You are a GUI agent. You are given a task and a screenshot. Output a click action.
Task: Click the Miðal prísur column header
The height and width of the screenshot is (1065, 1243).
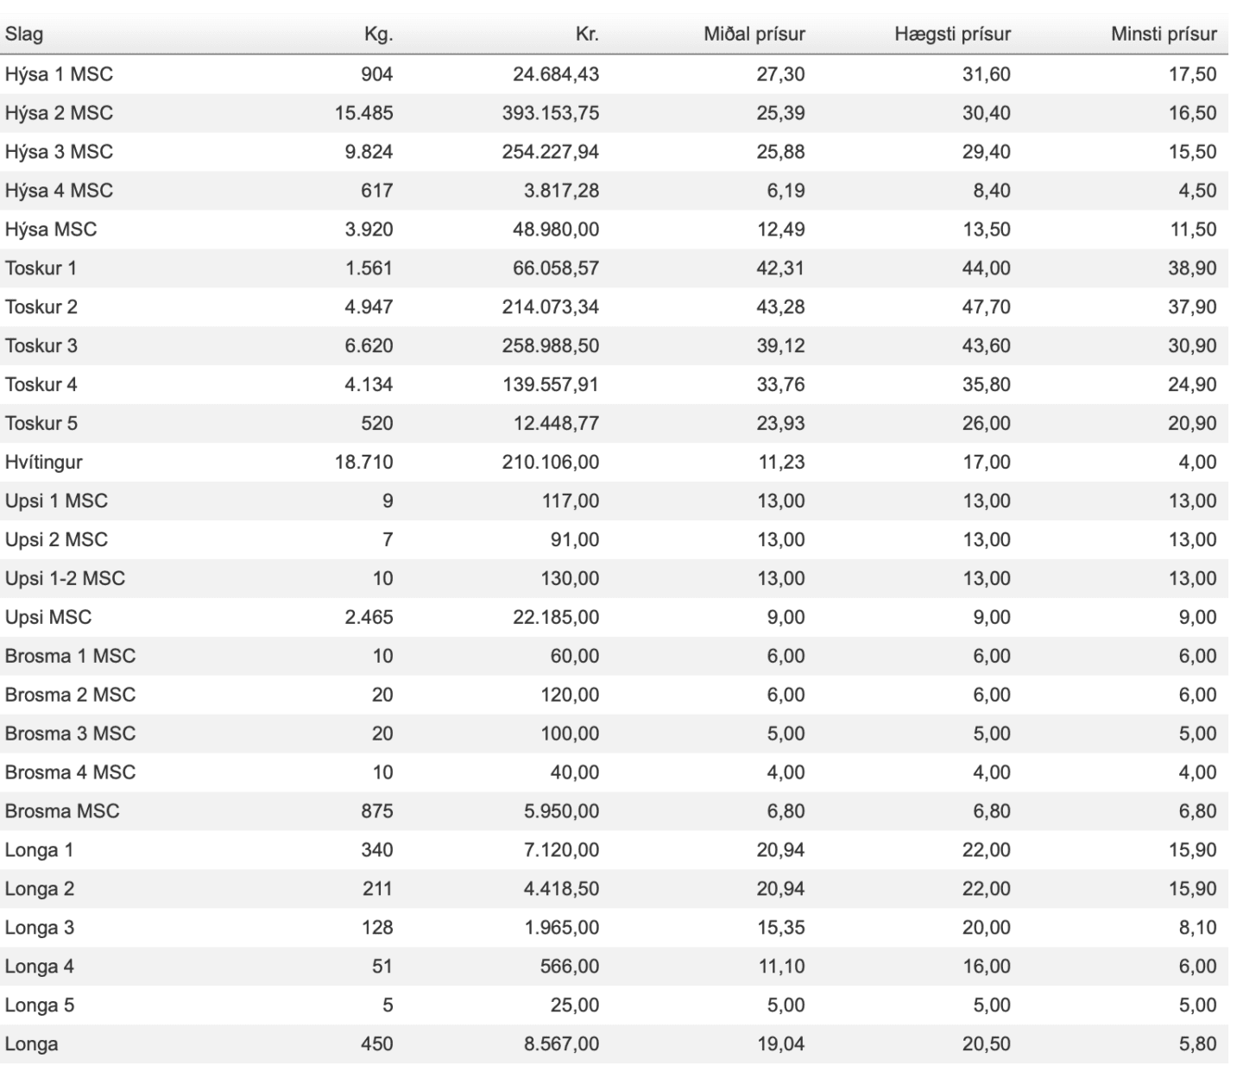(754, 35)
